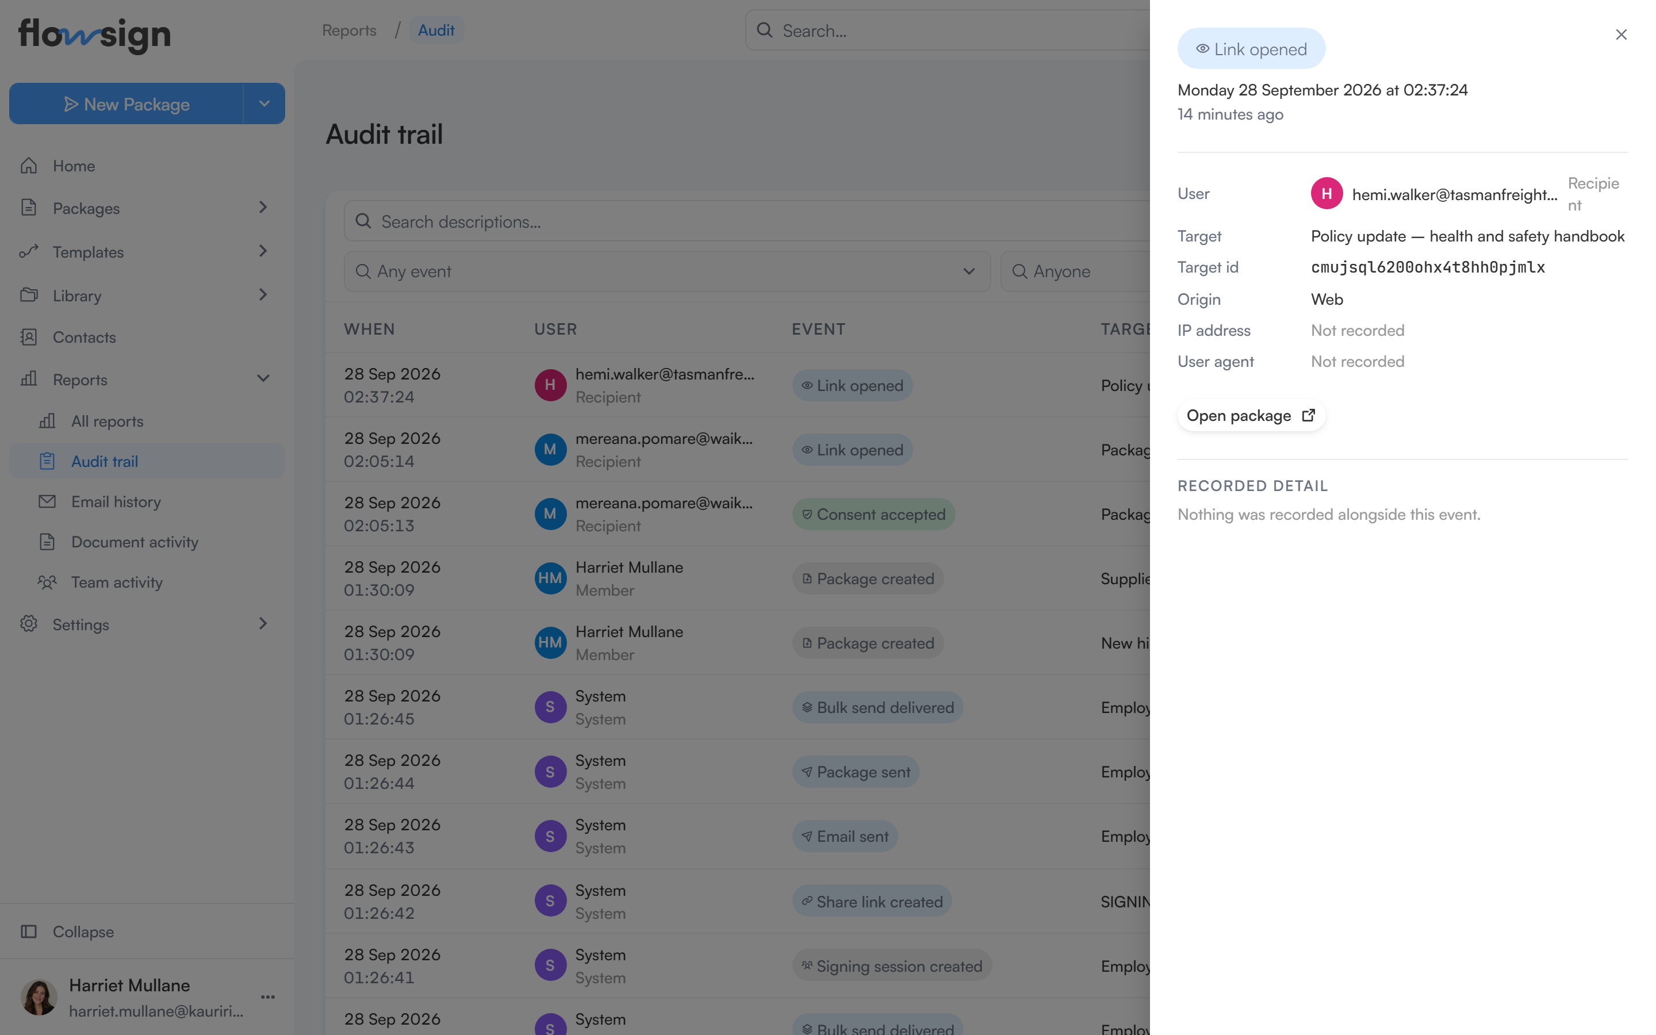Open All reports
Image resolution: width=1656 pixels, height=1035 pixels.
pyautogui.click(x=147, y=421)
